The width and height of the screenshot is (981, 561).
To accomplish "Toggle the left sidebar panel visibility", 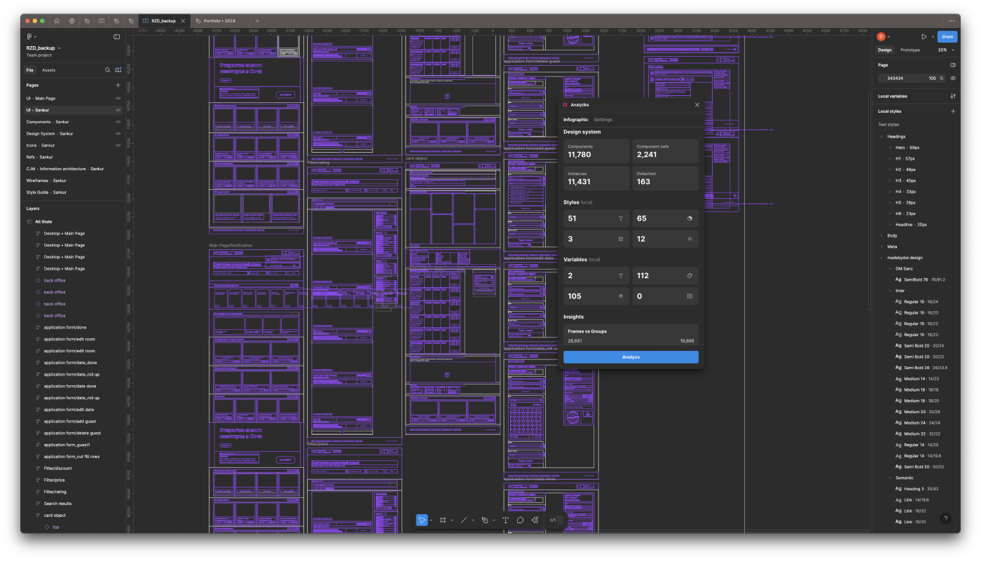I will (x=116, y=36).
